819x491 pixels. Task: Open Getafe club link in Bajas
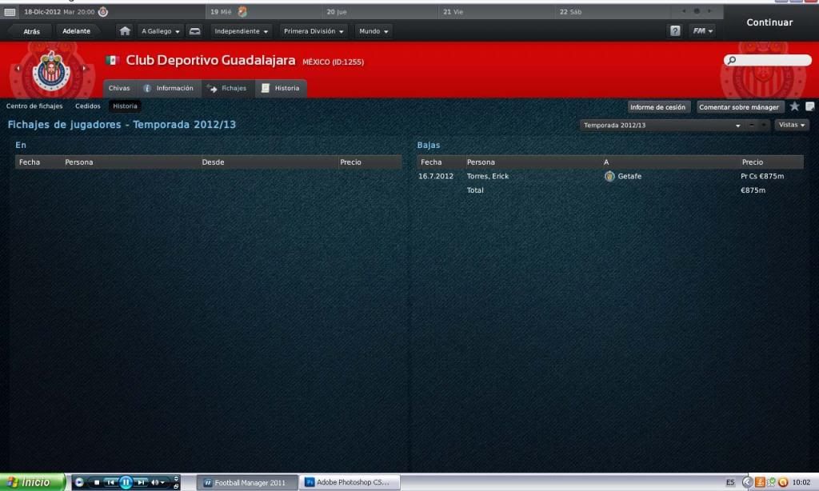click(x=629, y=177)
